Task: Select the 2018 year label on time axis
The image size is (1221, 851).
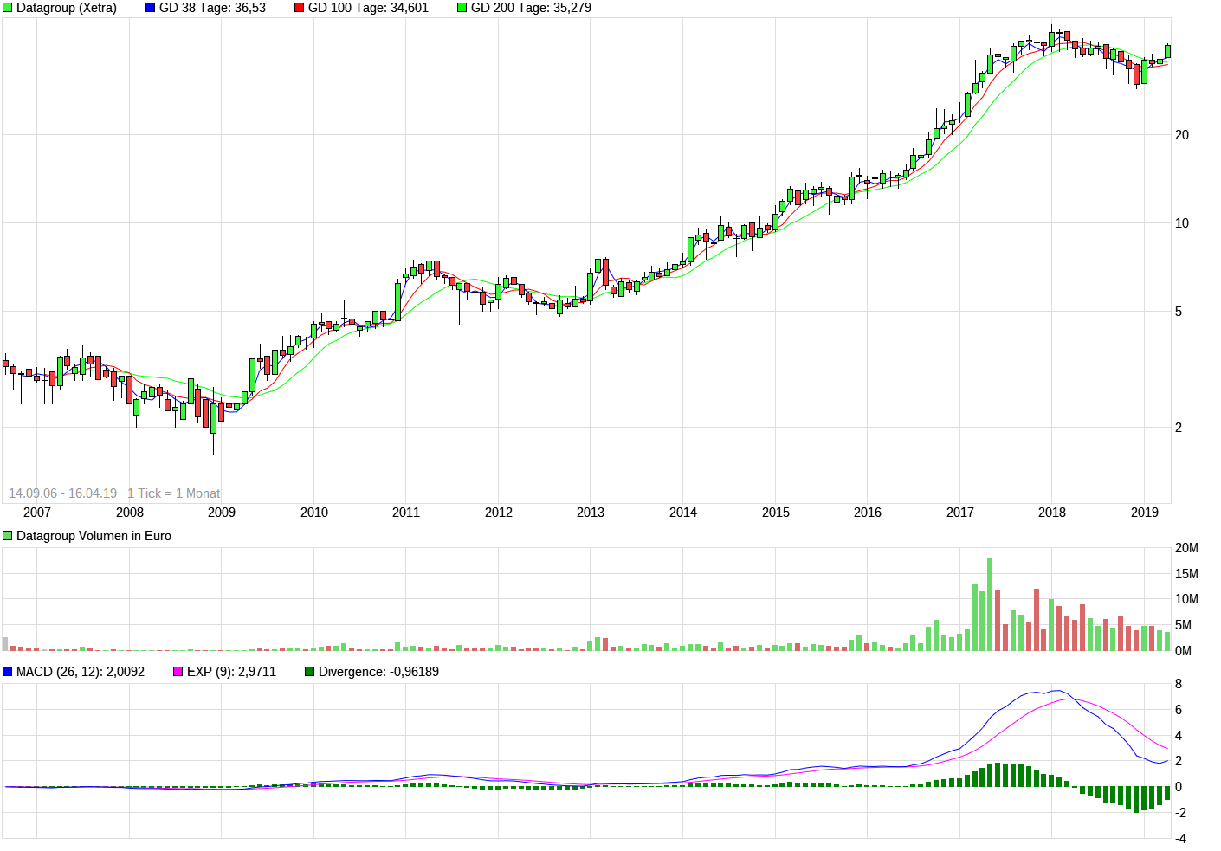Action: click(x=1052, y=513)
